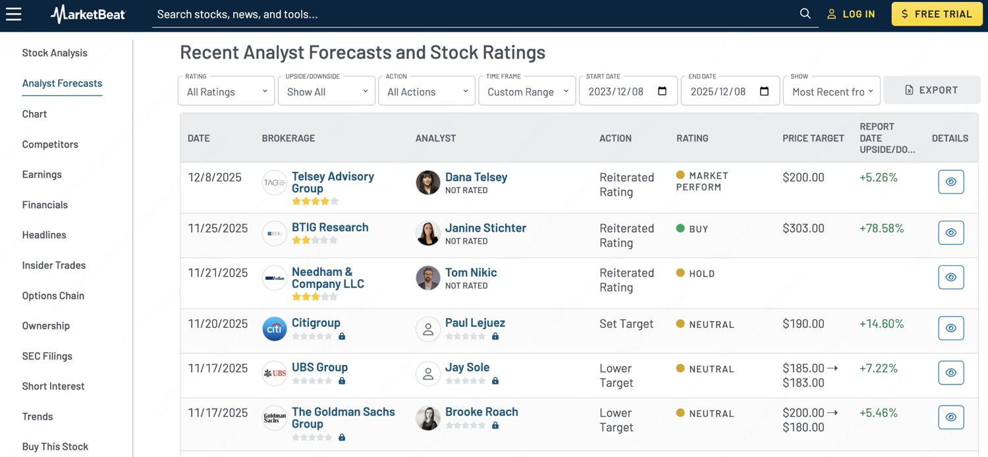Click the Citigroup brokerage logo

(x=275, y=329)
